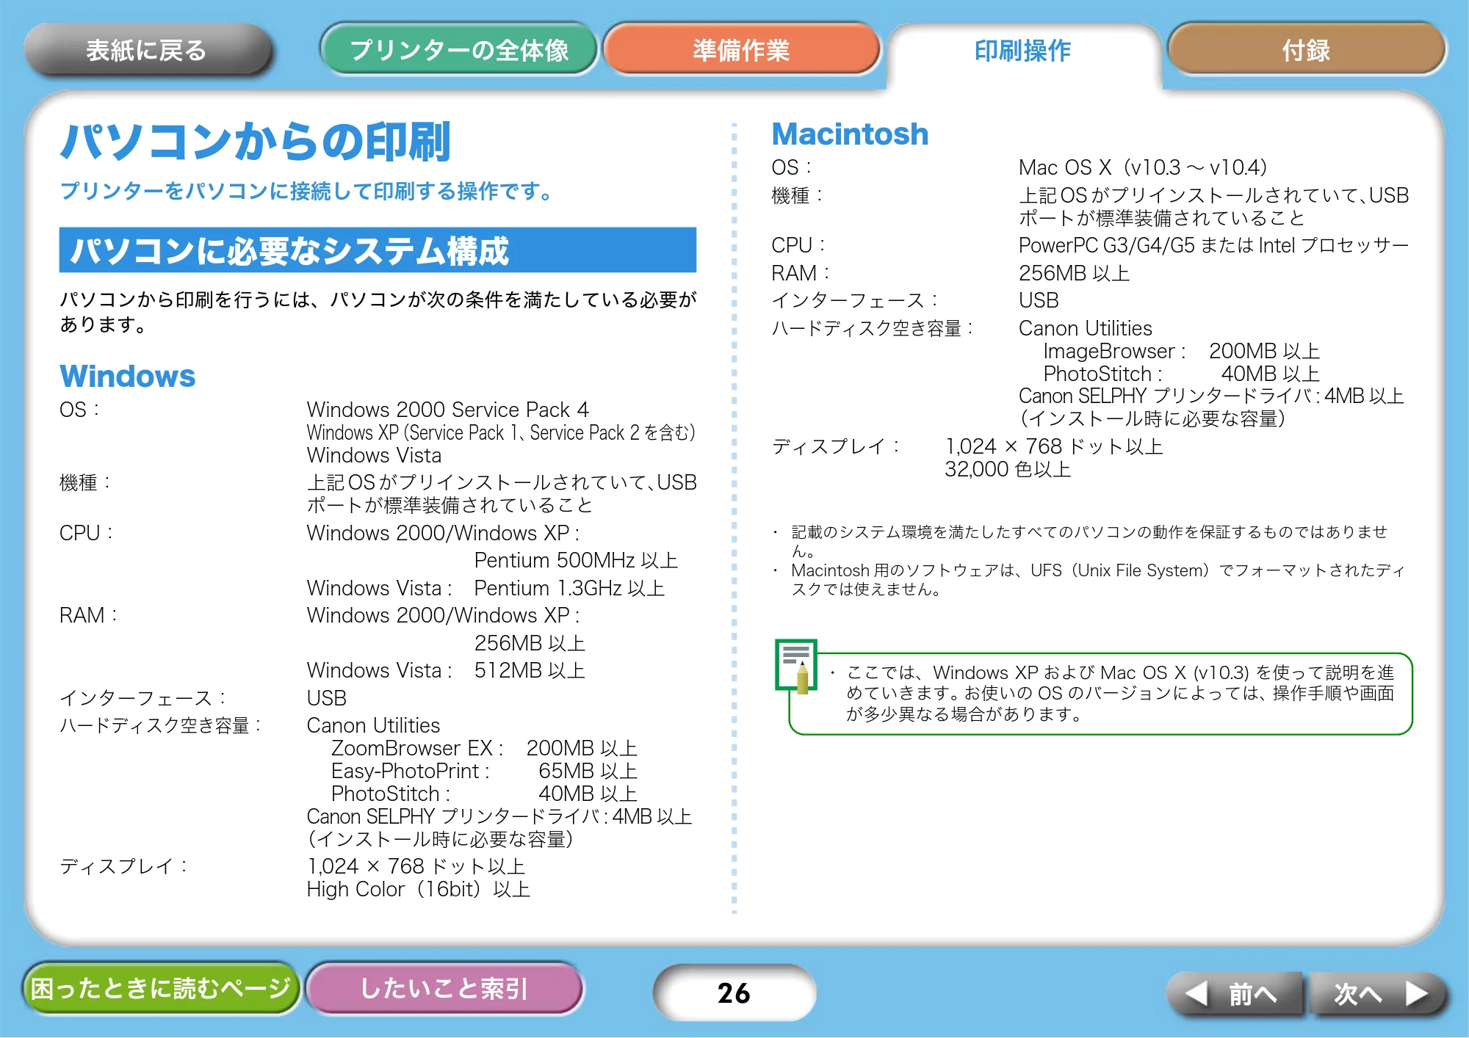Click the note pencil memo icon
Screen dimensions: 1469x1038
[x=796, y=666]
